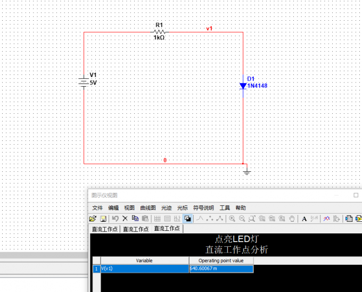Click the ground symbol in the circuit

(x=247, y=172)
